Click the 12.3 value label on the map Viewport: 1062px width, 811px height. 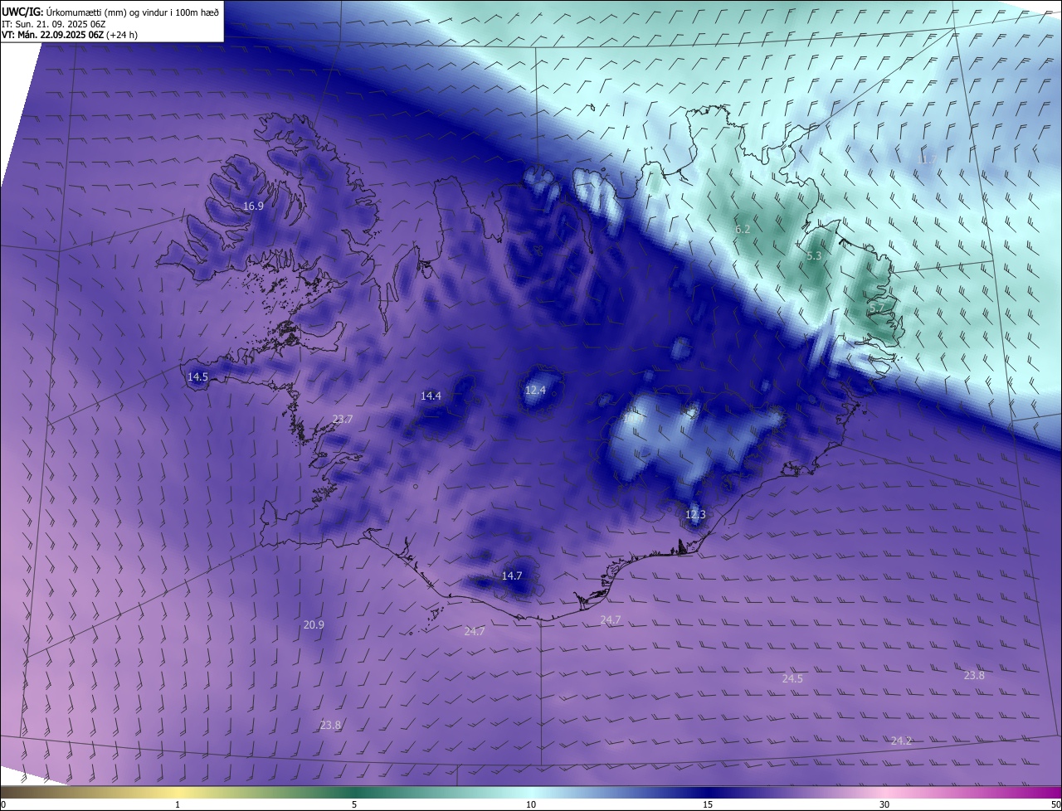pyautogui.click(x=695, y=515)
